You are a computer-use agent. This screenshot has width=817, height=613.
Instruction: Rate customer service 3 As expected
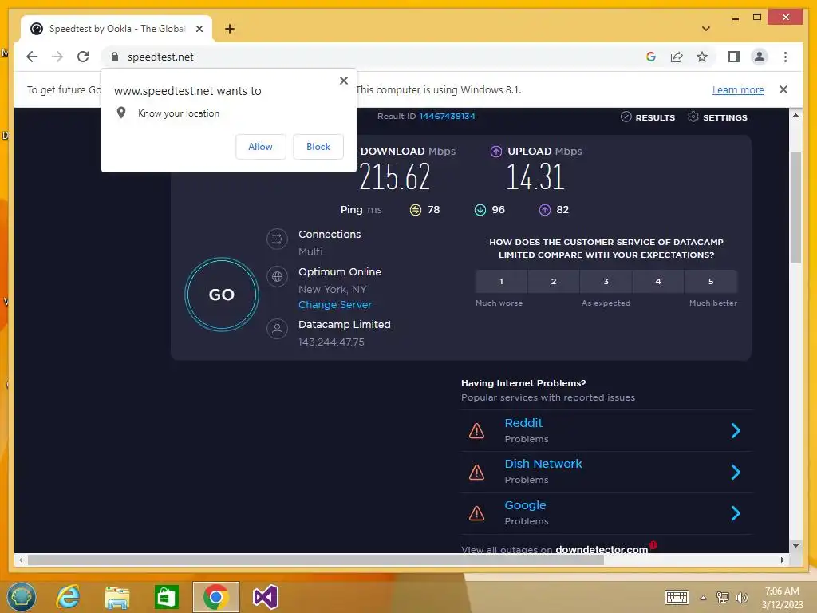[x=606, y=282]
